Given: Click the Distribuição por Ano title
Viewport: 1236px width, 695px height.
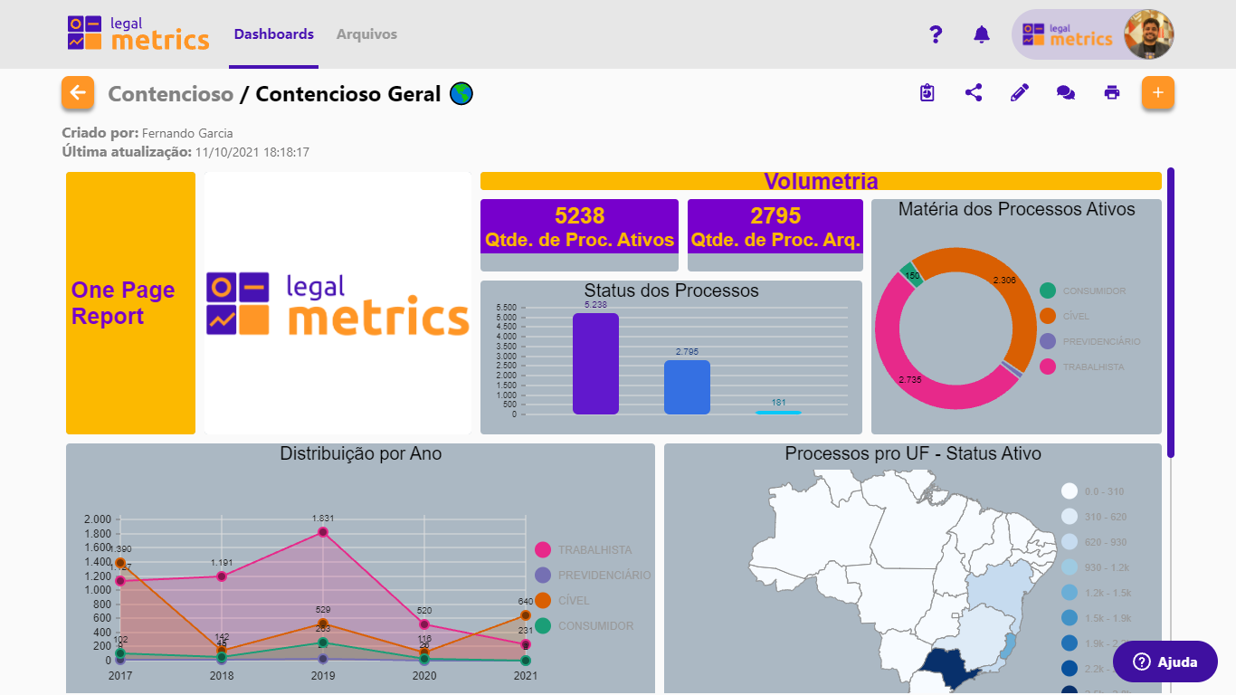Looking at the screenshot, I should [361, 453].
